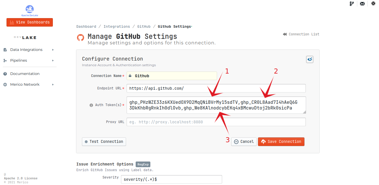This screenshot has height=185, width=379.
Task: Click the mail envelope icon
Action: pyautogui.click(x=362, y=4)
